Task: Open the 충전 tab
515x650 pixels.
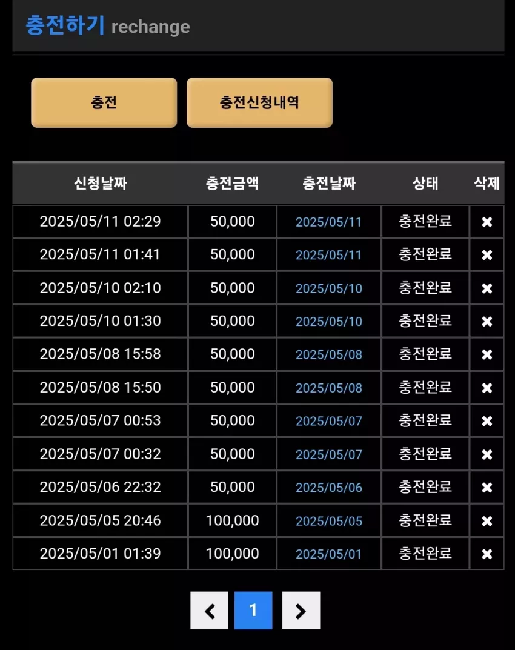Action: (104, 102)
